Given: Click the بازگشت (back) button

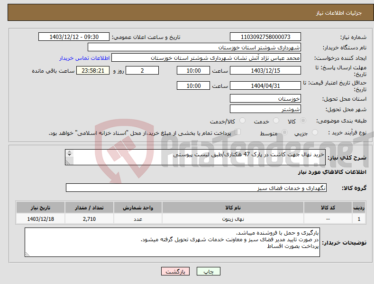Looking at the screenshot, I should (175, 271).
